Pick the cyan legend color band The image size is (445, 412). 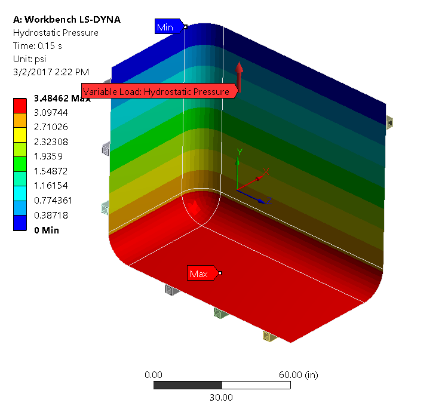20,192
